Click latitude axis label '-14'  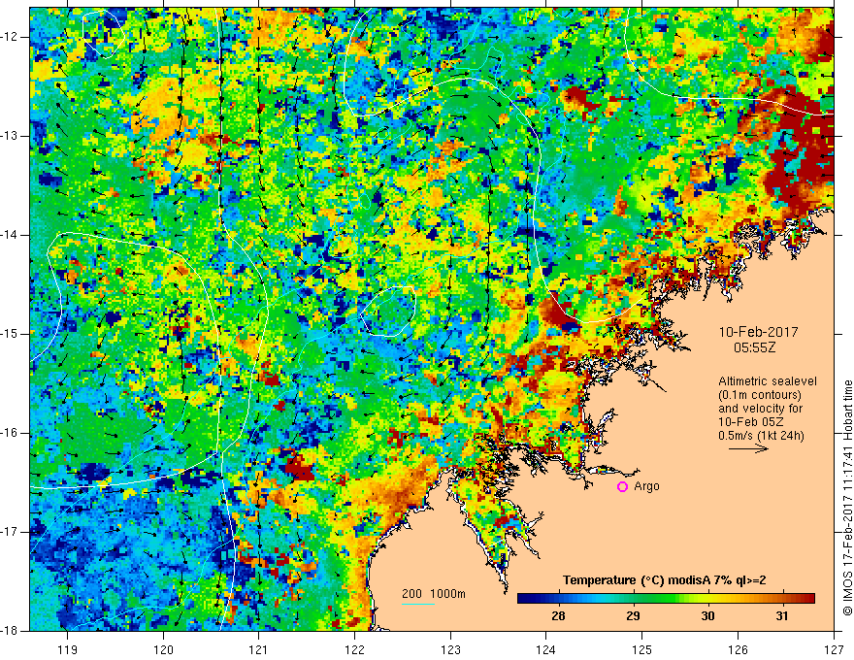10,235
